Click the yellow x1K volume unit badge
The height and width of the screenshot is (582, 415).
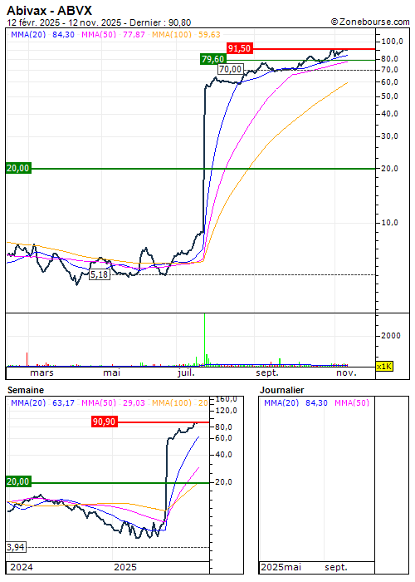coord(384,367)
